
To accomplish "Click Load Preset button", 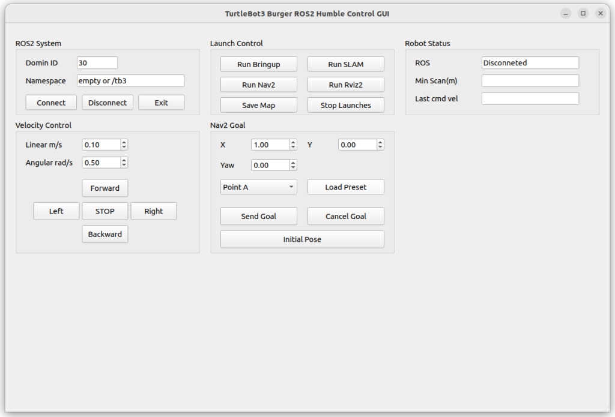I will coord(345,187).
